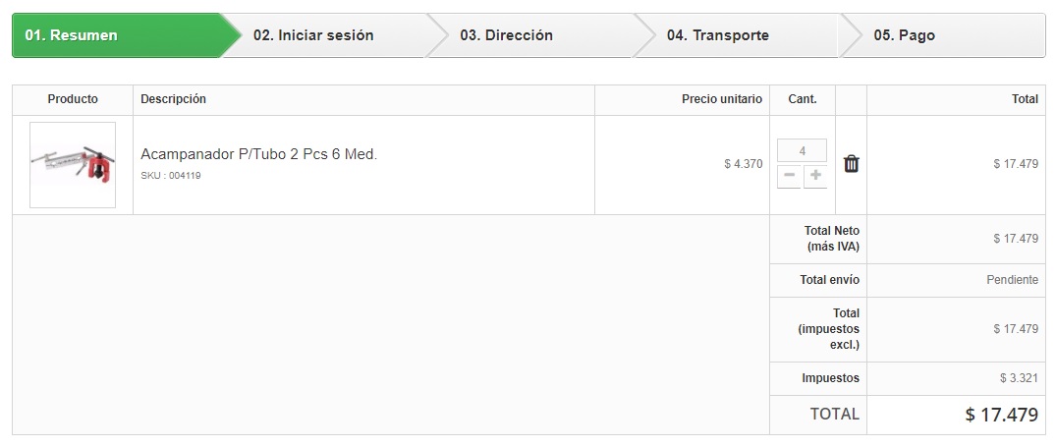
Task: Select the SKU : 004119 text
Action: pos(171,176)
